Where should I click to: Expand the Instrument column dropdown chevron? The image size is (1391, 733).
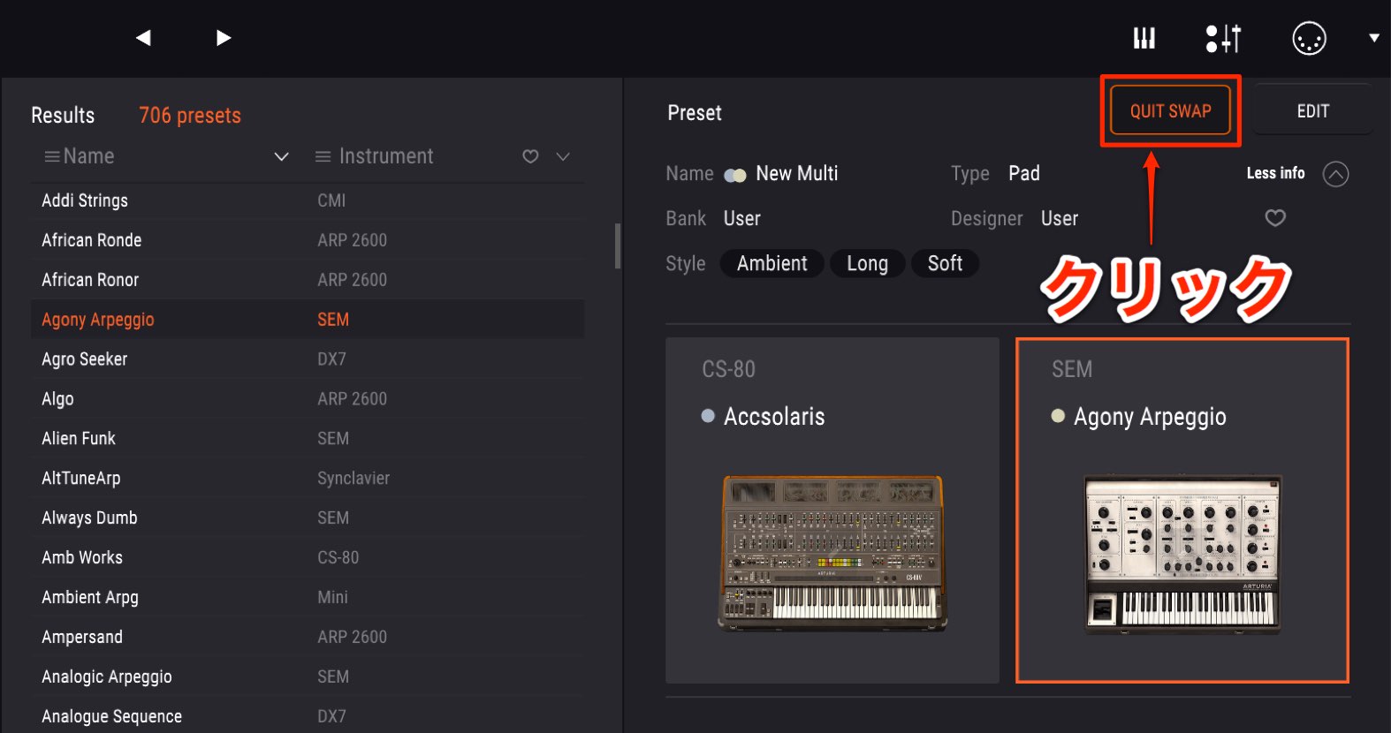563,156
